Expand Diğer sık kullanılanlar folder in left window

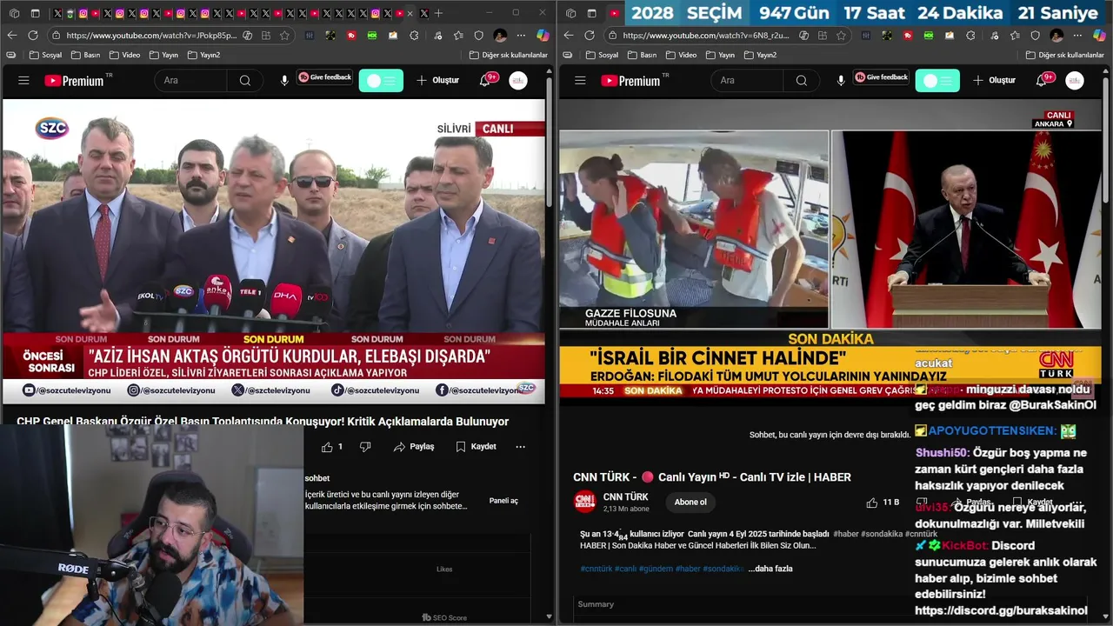509,55
